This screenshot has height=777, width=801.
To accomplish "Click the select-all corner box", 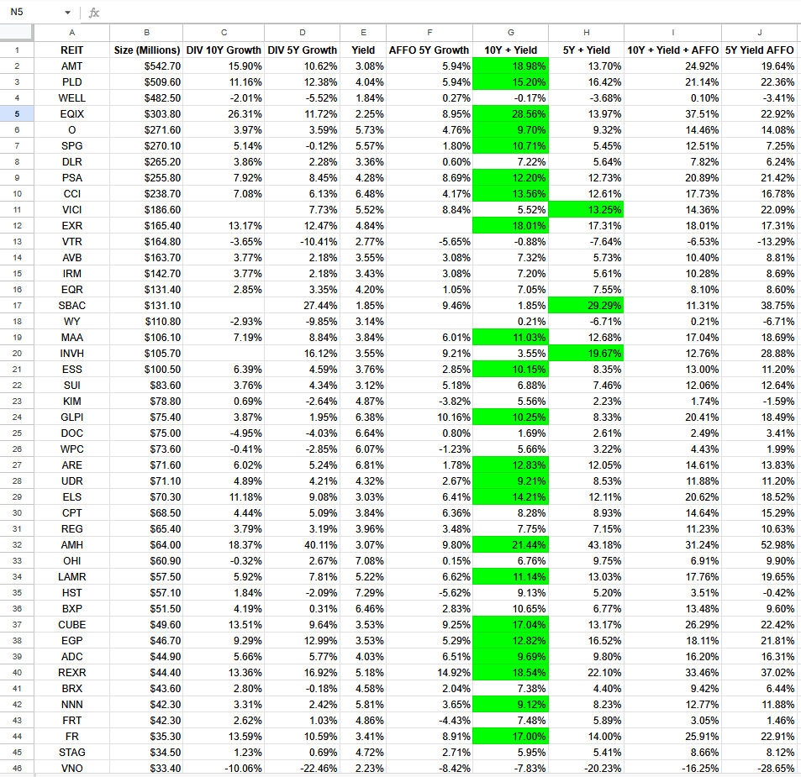I will [17, 32].
